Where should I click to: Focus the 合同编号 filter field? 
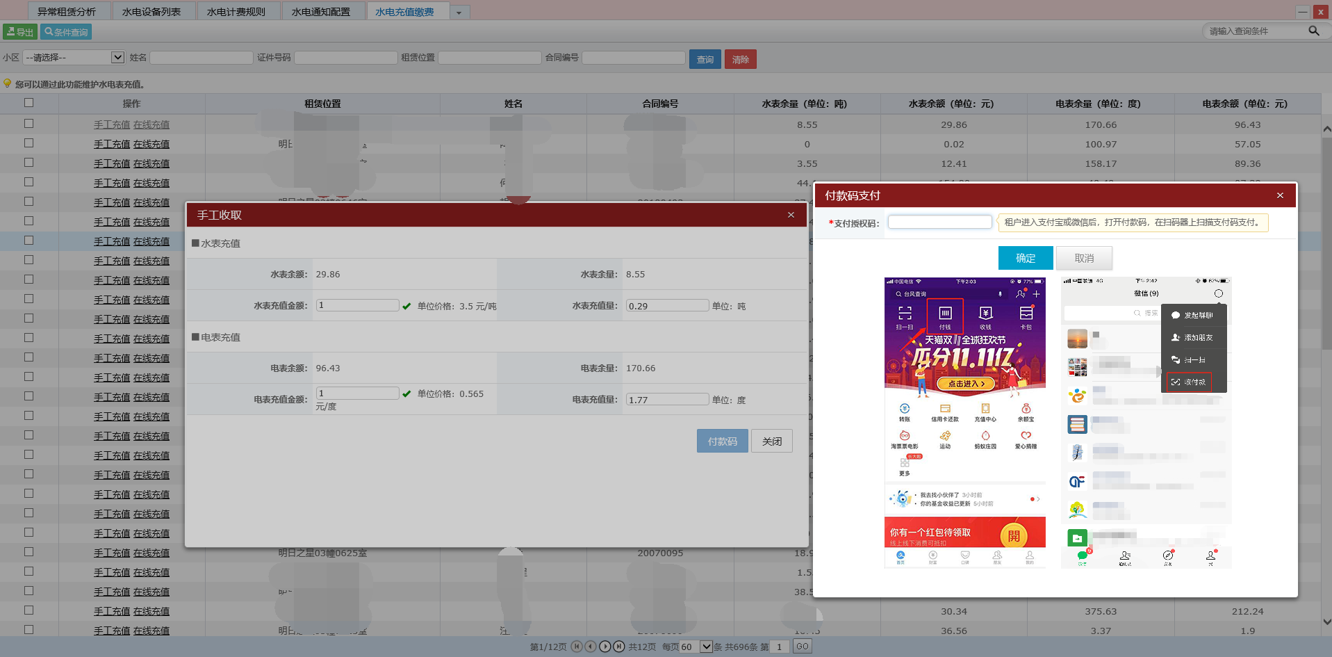(634, 58)
